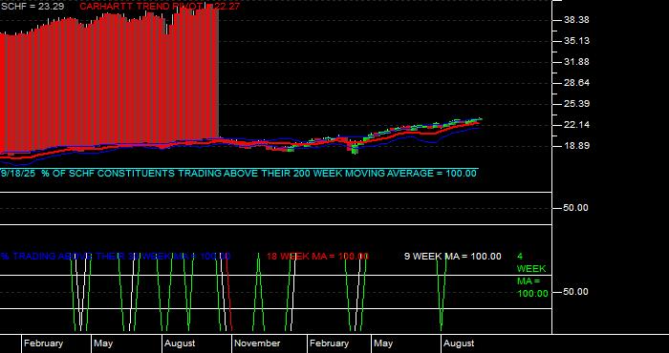Click the 38.38 price axis value

576,20
